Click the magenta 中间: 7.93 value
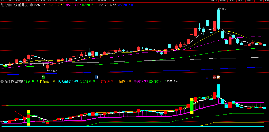The width and height of the screenshot is (269, 132). tap(141, 81)
